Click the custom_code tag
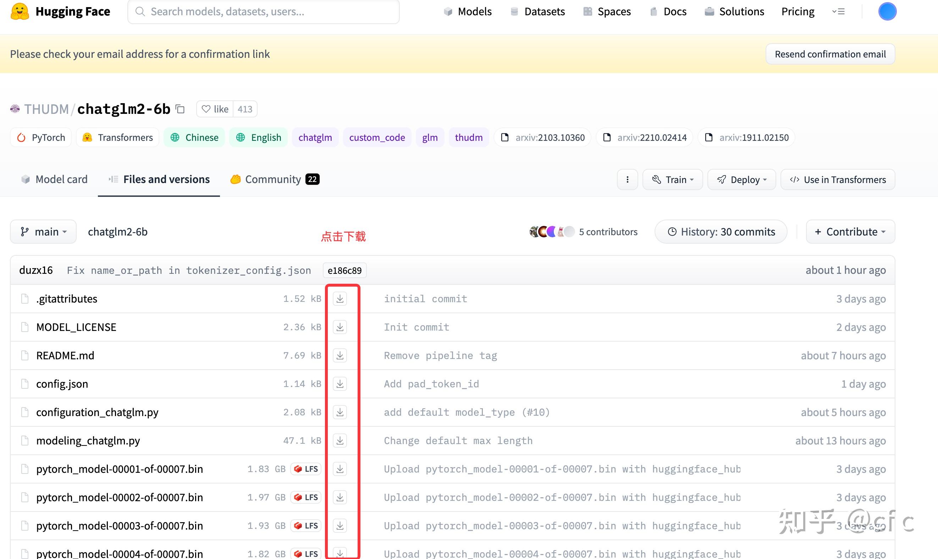Viewport: 938px width, 559px height. 377,138
